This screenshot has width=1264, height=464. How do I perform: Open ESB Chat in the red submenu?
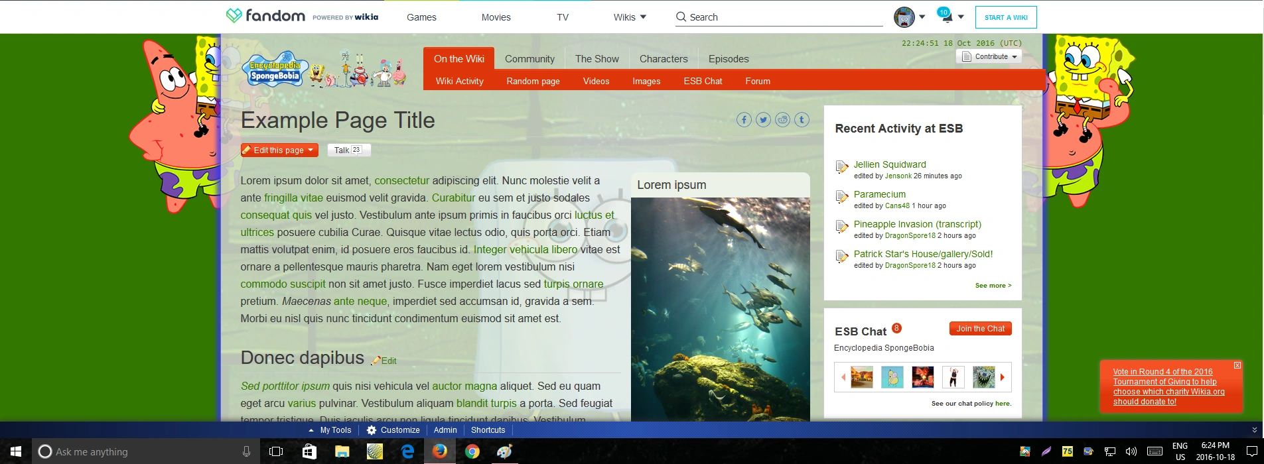pos(703,81)
